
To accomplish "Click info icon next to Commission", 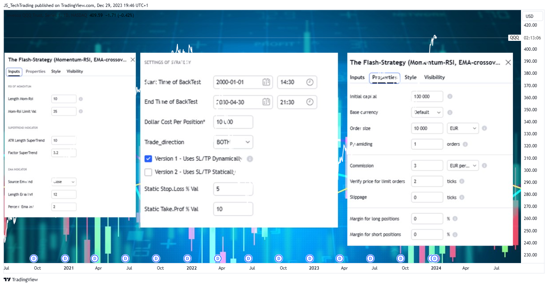I will [484, 166].
